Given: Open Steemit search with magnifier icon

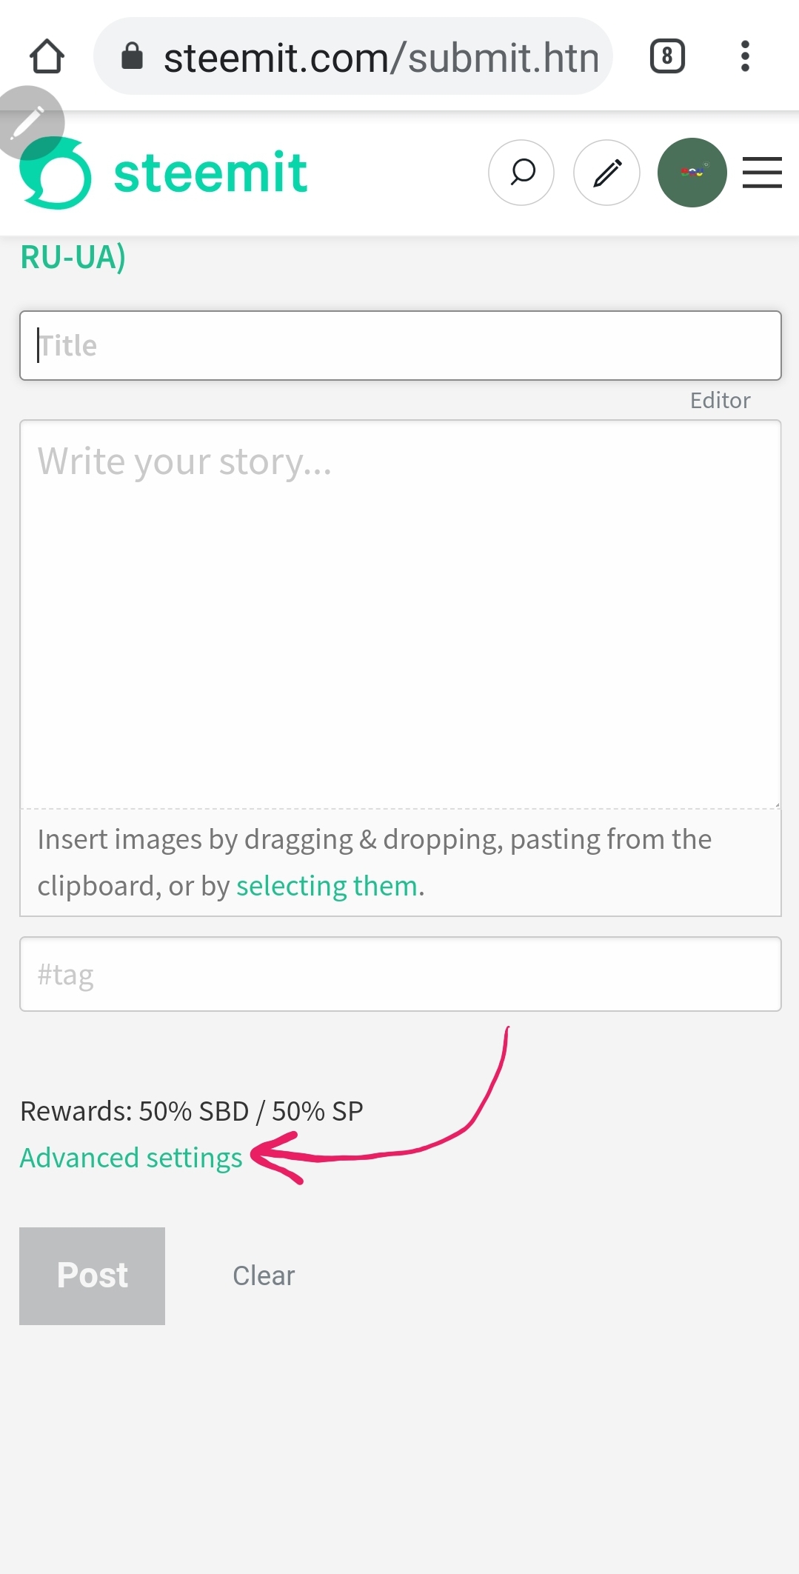Looking at the screenshot, I should [521, 173].
